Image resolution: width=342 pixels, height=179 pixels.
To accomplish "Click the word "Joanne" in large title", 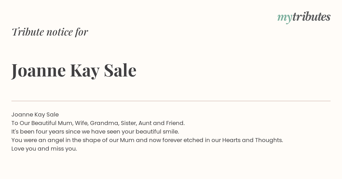I will 38,70.
